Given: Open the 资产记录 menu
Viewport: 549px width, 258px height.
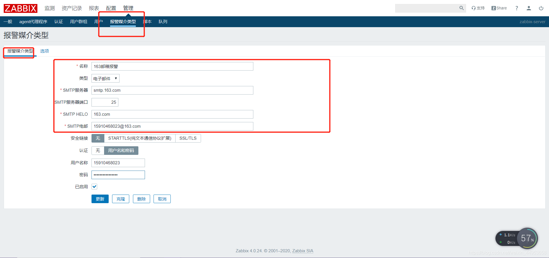Looking at the screenshot, I should [72, 8].
